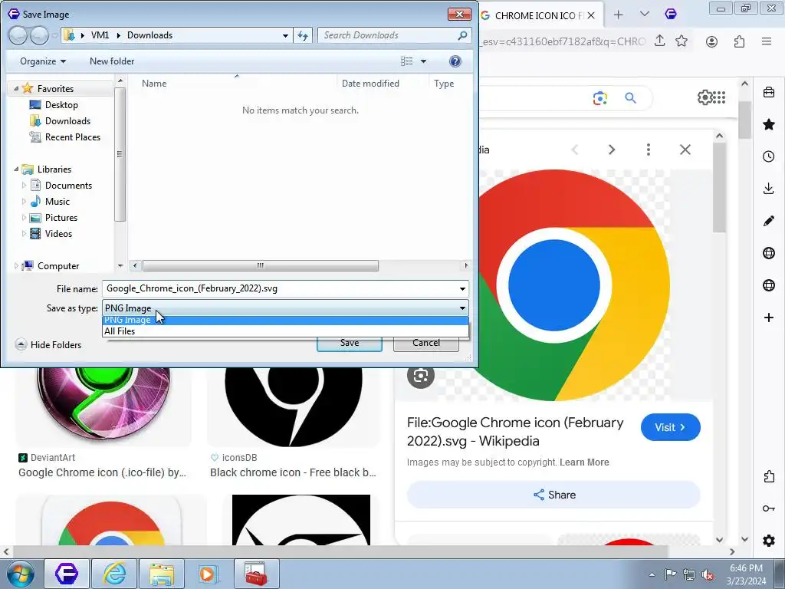The width and height of the screenshot is (785, 589).
Task: Go to next image with right arrow
Action: 611,150
